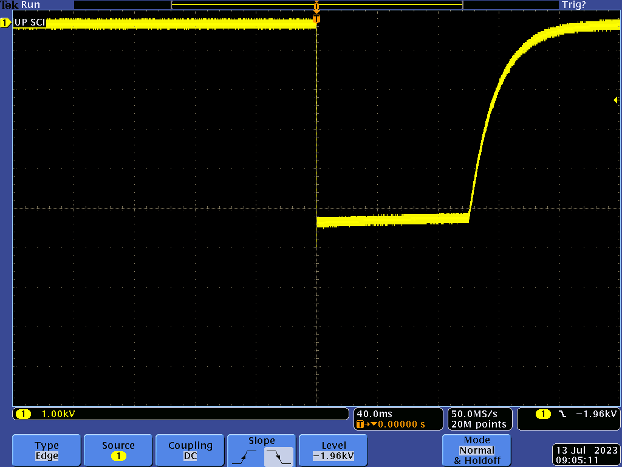Click the Trig? status indicator
The image size is (622, 467).
click(x=574, y=5)
